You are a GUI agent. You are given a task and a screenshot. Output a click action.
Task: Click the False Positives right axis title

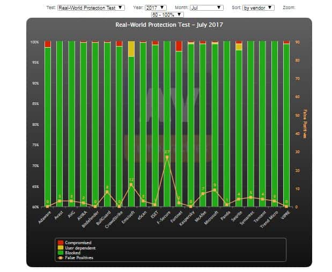[x=305, y=124]
